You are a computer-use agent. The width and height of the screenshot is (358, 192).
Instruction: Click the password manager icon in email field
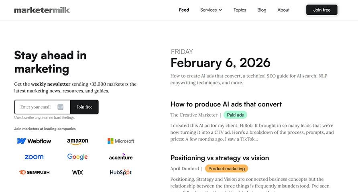(61, 107)
